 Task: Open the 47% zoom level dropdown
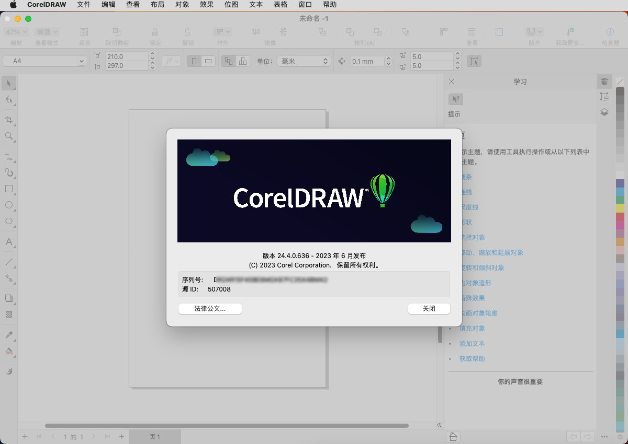(16, 32)
